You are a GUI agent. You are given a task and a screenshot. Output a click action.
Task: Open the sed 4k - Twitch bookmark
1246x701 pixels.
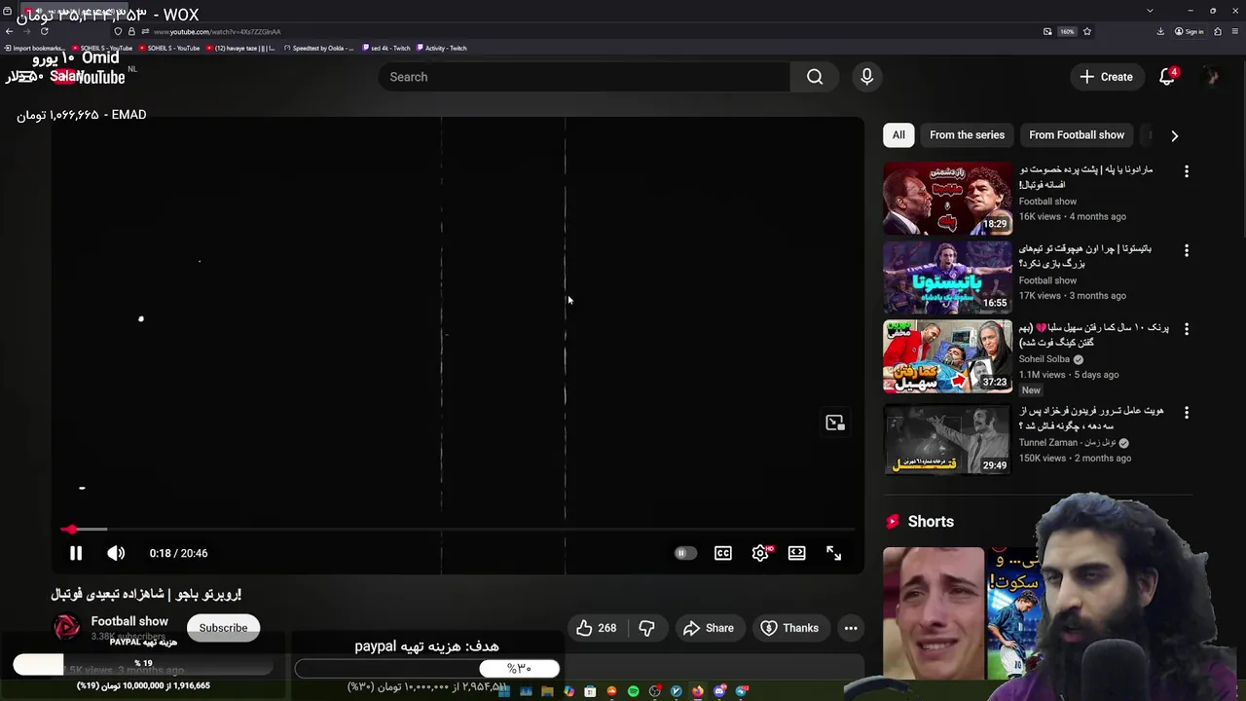coord(385,48)
